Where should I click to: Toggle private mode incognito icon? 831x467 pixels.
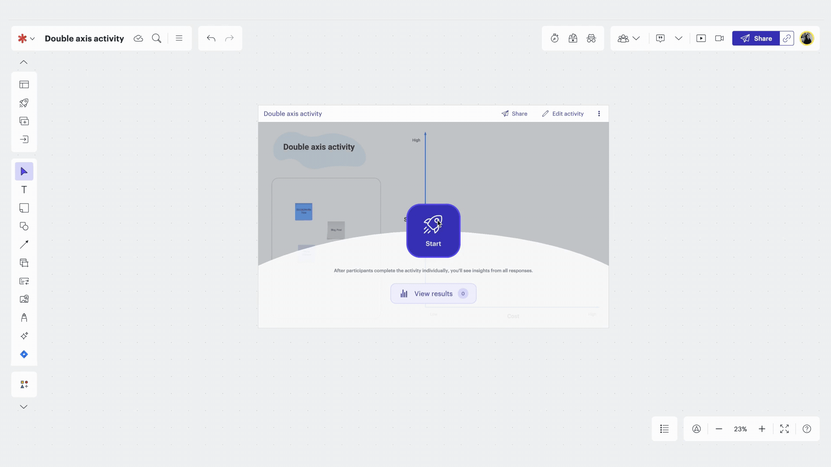tap(591, 38)
